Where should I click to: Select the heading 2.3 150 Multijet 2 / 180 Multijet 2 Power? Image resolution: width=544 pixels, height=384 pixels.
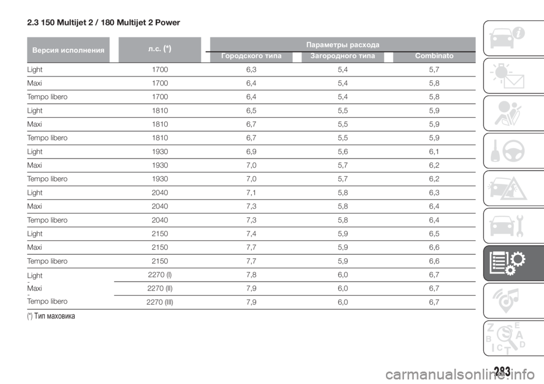(103, 23)
